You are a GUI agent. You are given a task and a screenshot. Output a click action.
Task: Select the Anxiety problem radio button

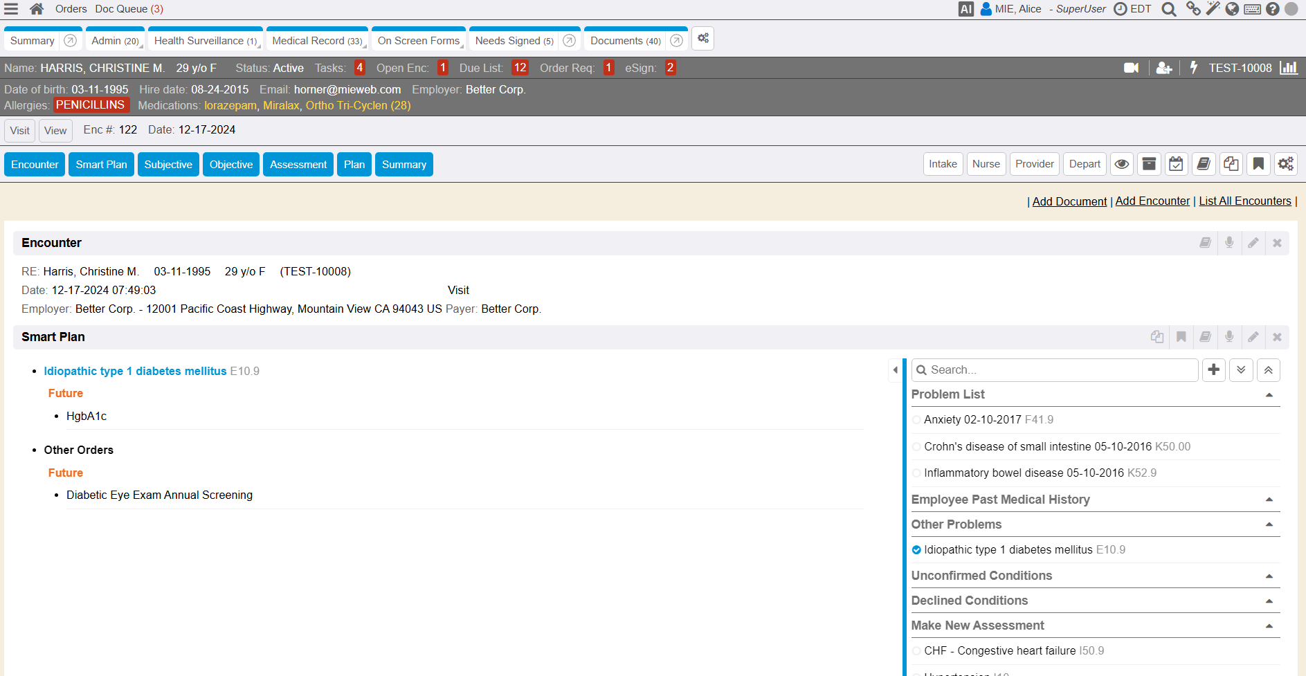point(916,420)
